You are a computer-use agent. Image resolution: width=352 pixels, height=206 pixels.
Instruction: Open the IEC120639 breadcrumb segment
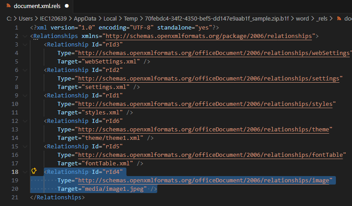(x=53, y=19)
